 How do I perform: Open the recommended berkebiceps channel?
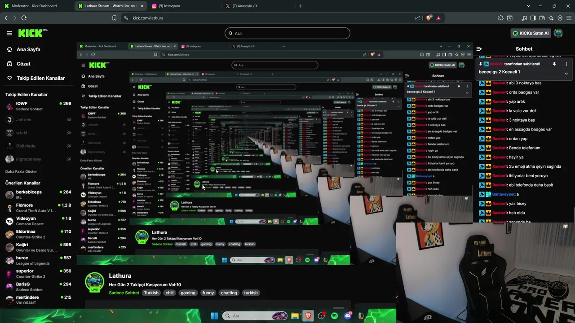(x=38, y=195)
